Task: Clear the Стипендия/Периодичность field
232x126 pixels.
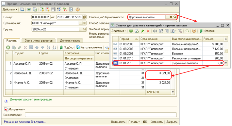Action: click(171, 17)
